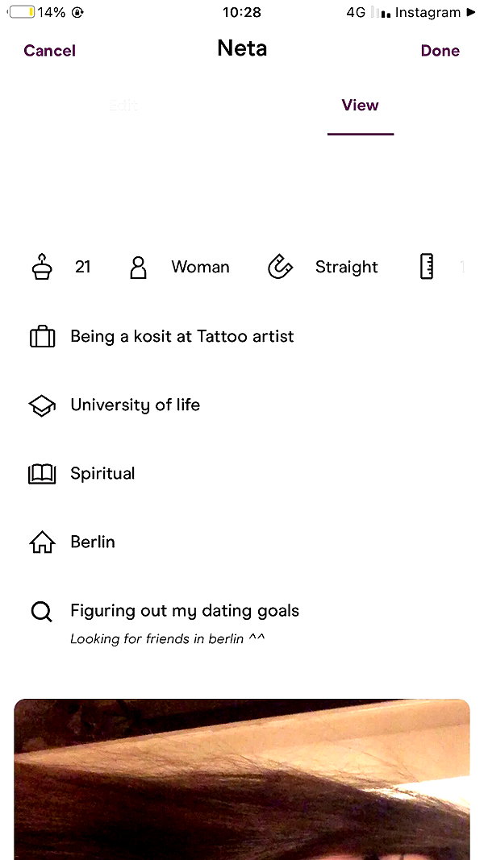This screenshot has height=860, width=484.
Task: Switch to the faded Edit tab
Action: tap(123, 105)
